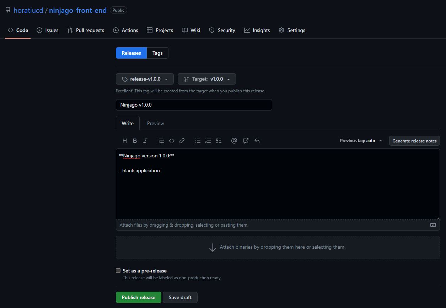Screen dimensions: 446x308
Task: Switch to the Preview tab
Action: [x=155, y=123]
